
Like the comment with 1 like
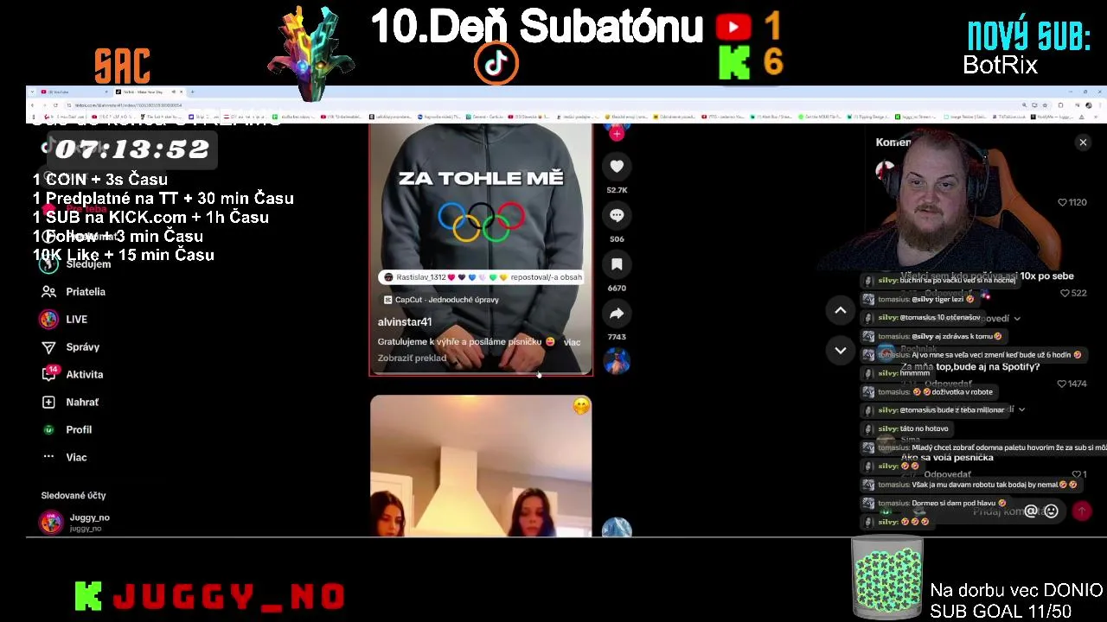point(1078,474)
